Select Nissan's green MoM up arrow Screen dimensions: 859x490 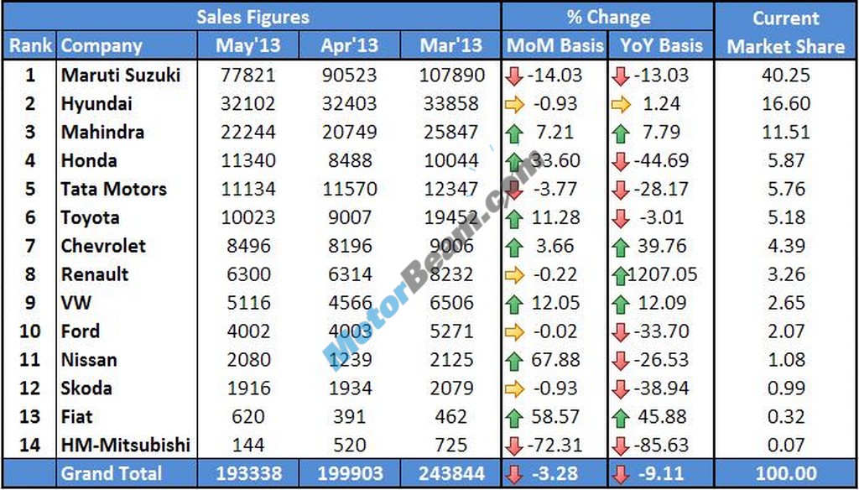(514, 361)
